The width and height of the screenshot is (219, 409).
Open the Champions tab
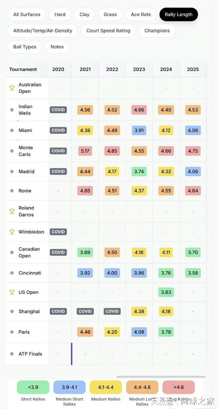pyautogui.click(x=157, y=31)
